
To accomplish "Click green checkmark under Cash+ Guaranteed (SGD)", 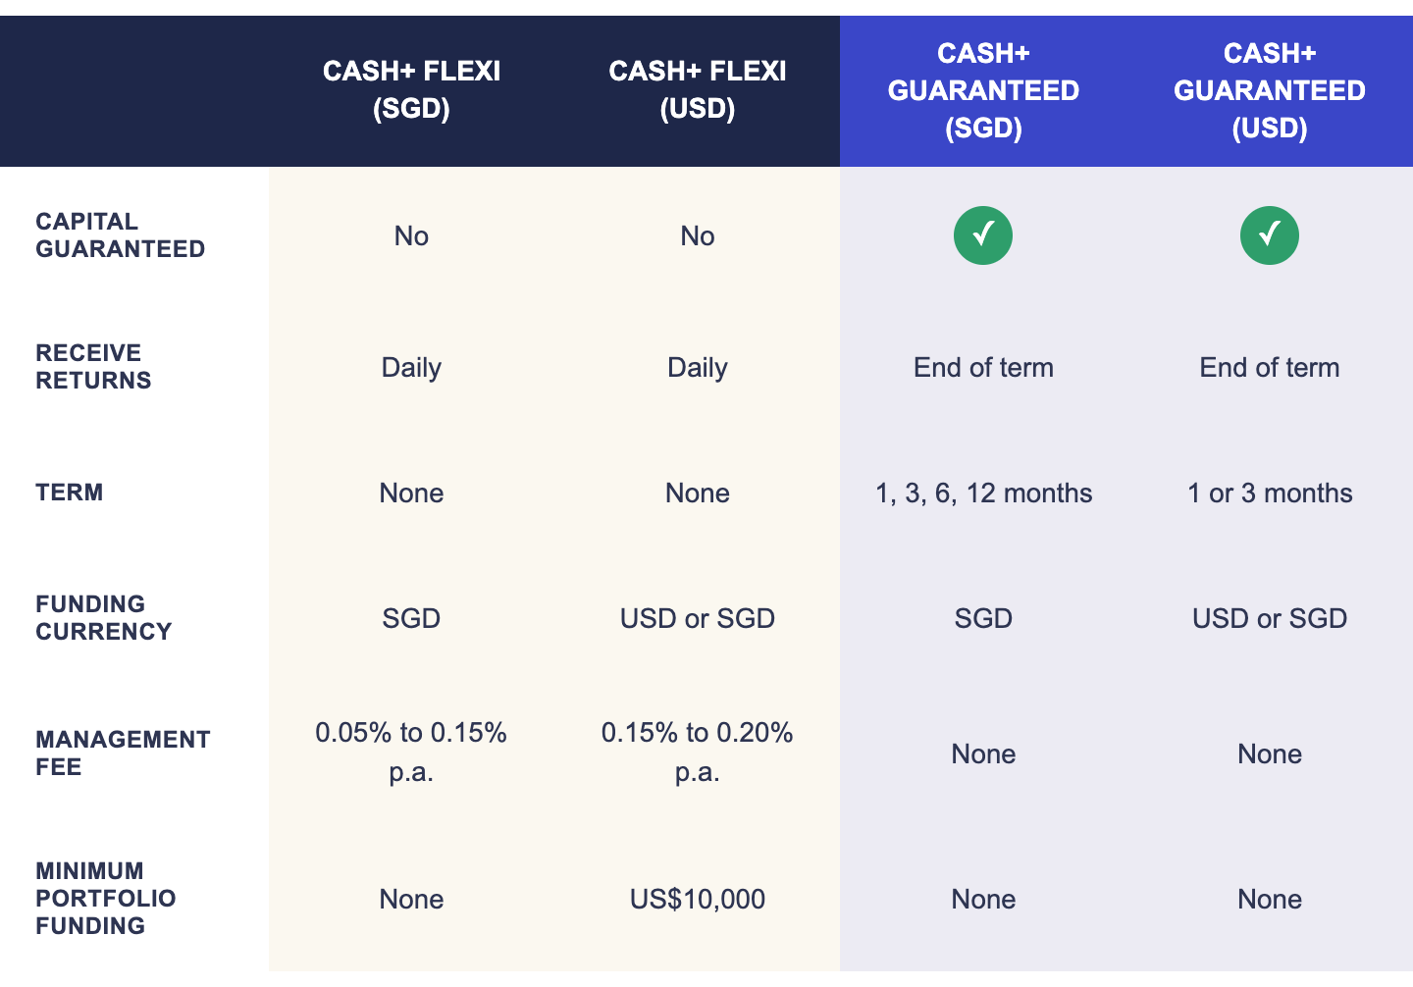I will pos(983,235).
